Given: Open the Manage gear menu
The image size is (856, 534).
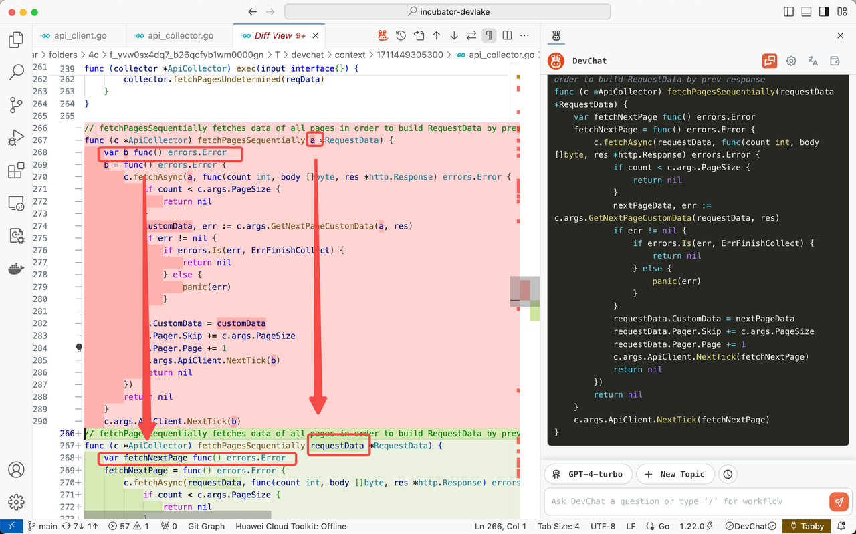Looking at the screenshot, I should (x=16, y=502).
